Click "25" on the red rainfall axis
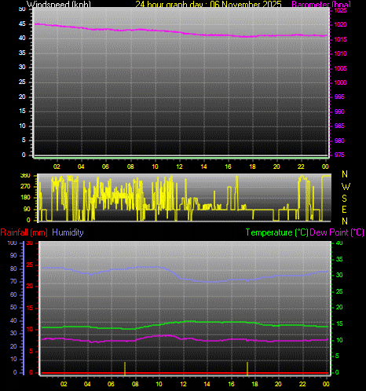Viewport: 366px width, 391px height. tap(30, 265)
